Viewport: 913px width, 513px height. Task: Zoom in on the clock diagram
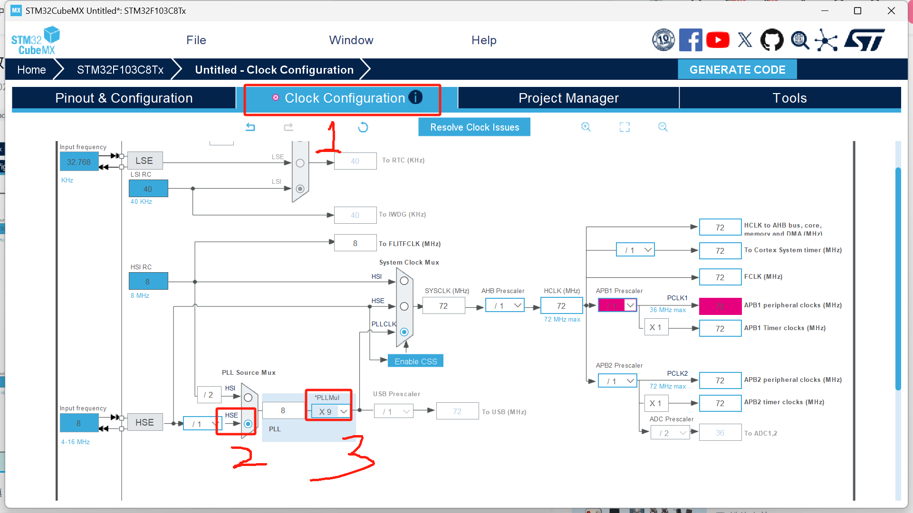(x=586, y=127)
